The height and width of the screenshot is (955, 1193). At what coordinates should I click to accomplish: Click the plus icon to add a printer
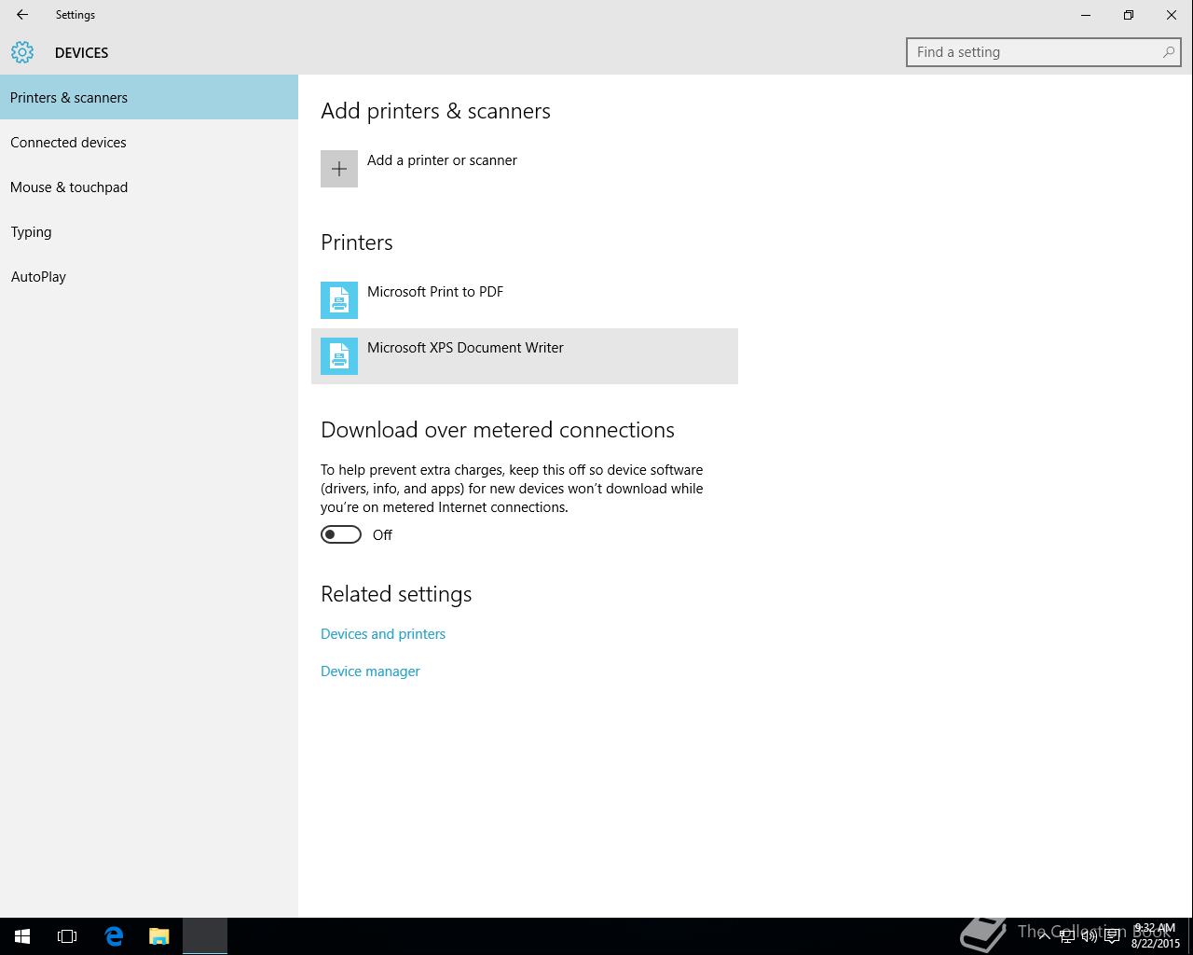(x=339, y=169)
